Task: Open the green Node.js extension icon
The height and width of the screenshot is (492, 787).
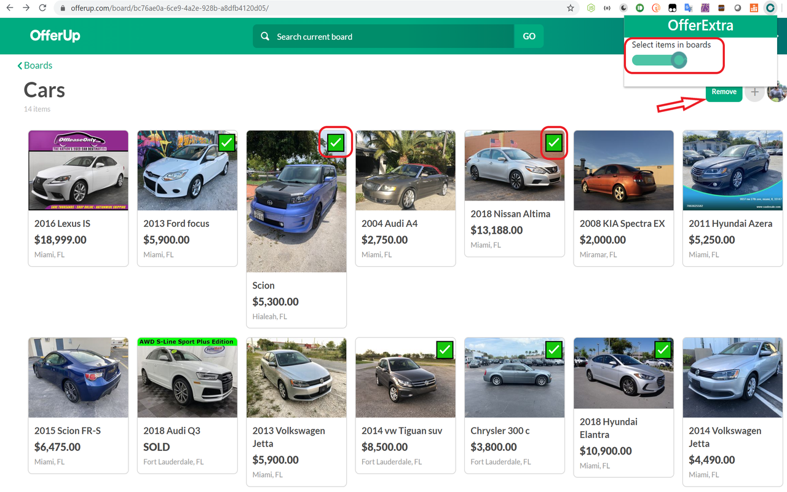Action: (591, 8)
